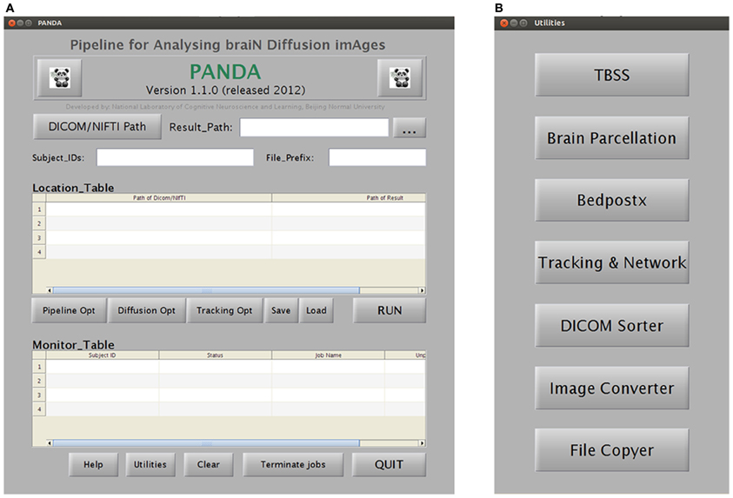Open the DICOM Sorter utility
Screen dimensions: 733x498
click(x=612, y=325)
